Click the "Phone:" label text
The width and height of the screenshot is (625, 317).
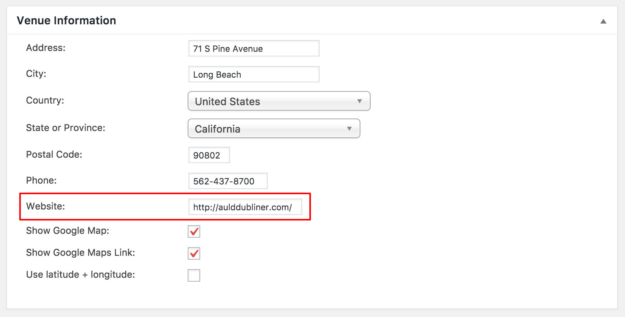[x=41, y=180]
